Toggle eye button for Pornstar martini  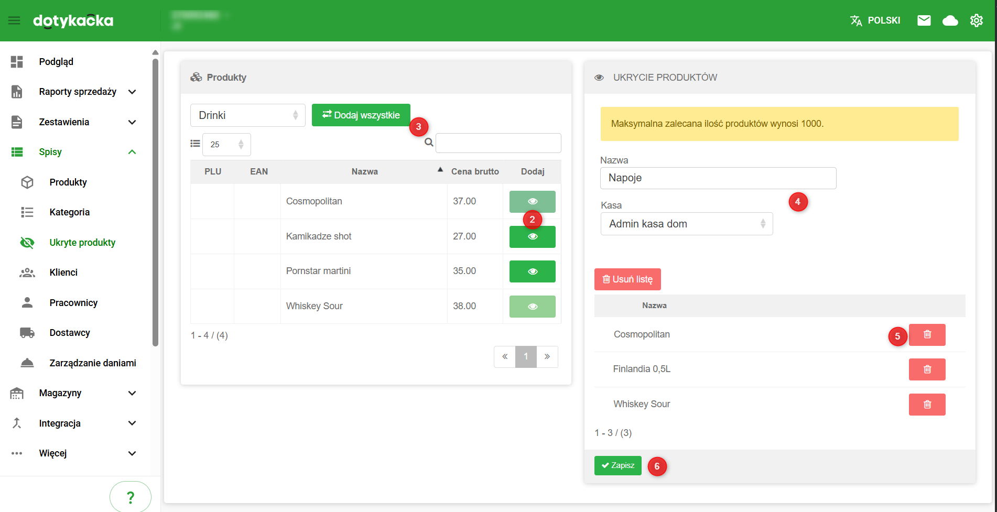[x=532, y=271]
